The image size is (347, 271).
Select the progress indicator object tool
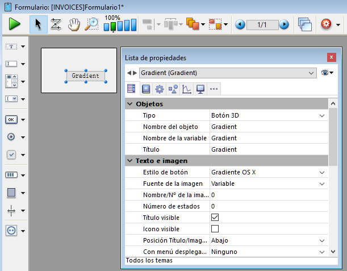pos(11,174)
